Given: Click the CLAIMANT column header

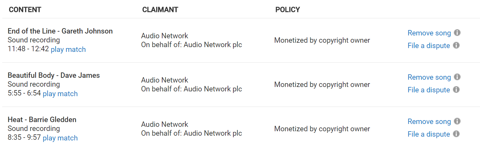Looking at the screenshot, I should 160,9.
